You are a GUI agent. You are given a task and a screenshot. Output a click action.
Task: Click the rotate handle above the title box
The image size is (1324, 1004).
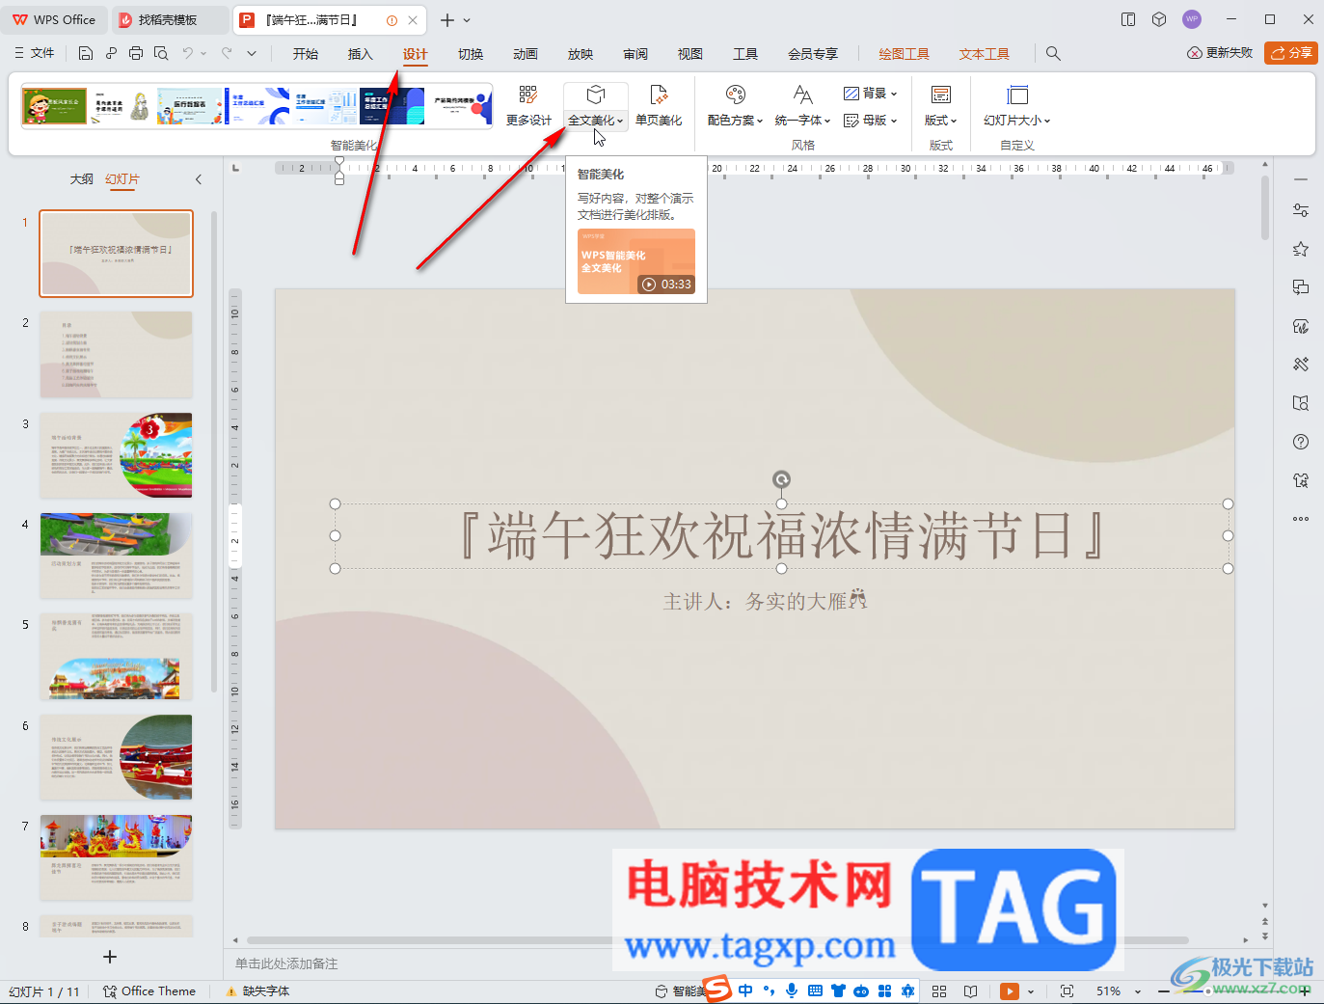point(782,479)
